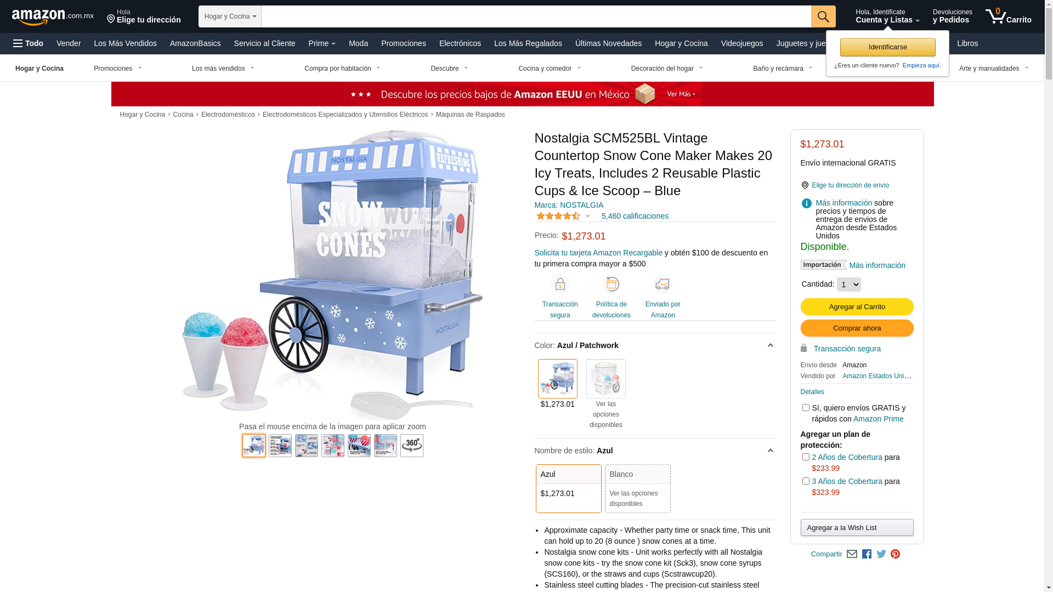Screen dimensions: 1053x592
Task: Select the white color variant swatch
Action: click(x=605, y=379)
